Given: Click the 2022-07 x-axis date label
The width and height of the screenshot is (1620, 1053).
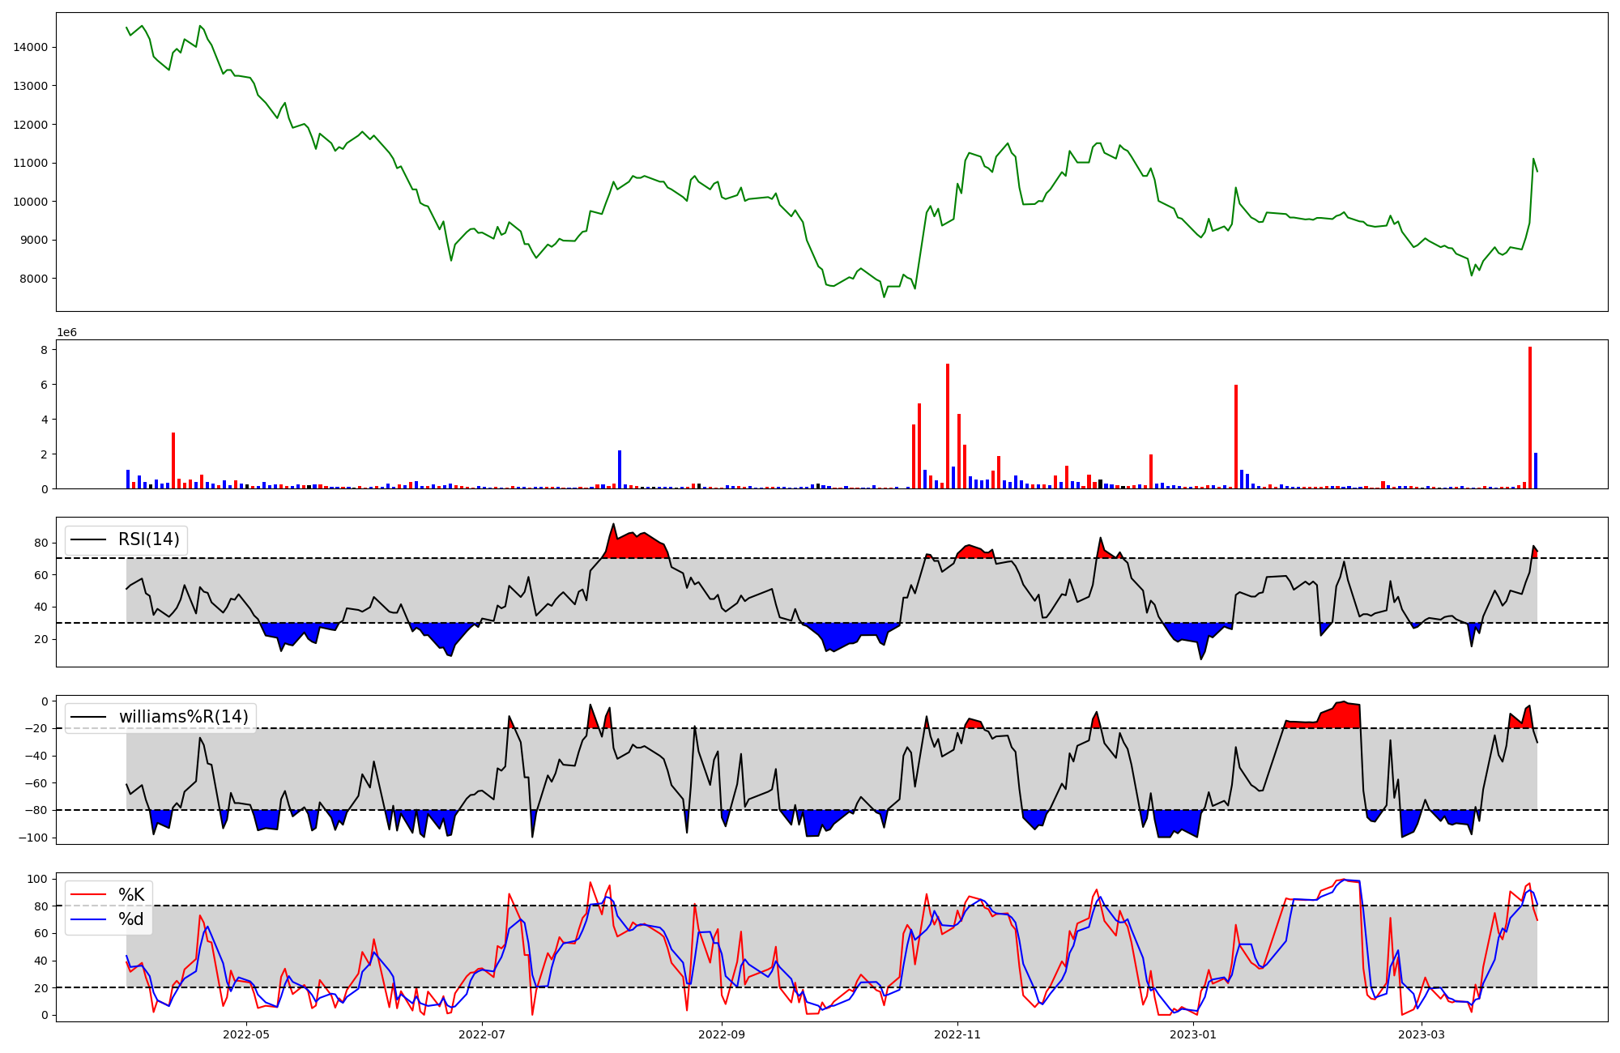Looking at the screenshot, I should [482, 1034].
